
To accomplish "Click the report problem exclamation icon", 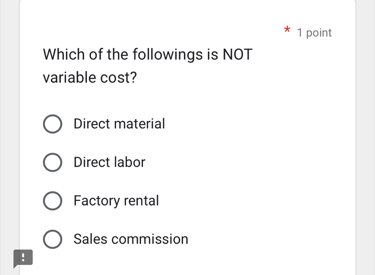I will point(23,257).
